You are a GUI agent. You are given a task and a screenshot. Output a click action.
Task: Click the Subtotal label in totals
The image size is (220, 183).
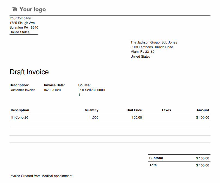tap(156, 158)
